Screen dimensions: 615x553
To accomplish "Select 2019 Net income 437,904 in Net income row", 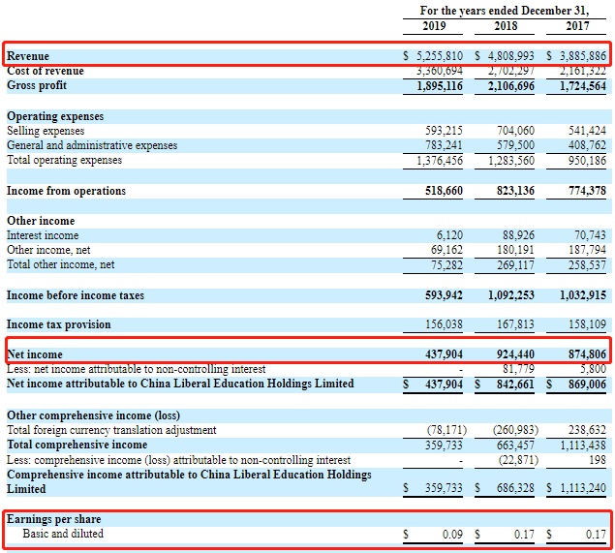I will (444, 354).
